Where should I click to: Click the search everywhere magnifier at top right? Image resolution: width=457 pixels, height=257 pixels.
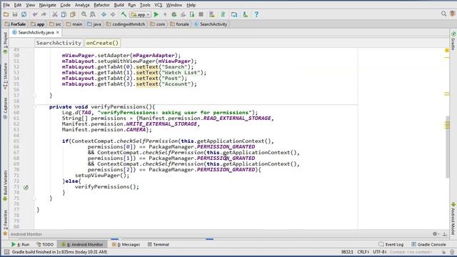click(443, 14)
